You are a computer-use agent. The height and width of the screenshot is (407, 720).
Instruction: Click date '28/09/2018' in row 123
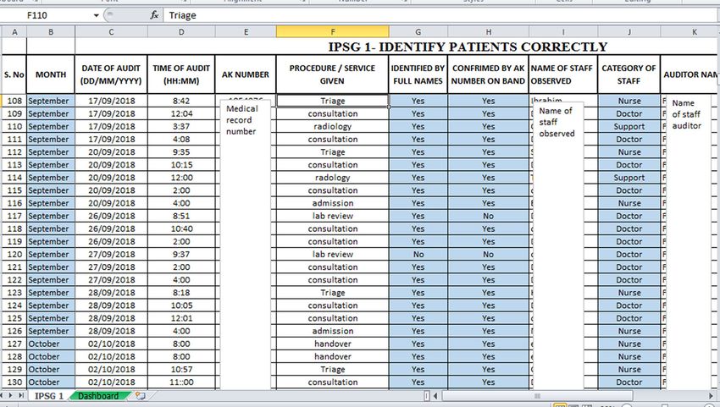111,293
